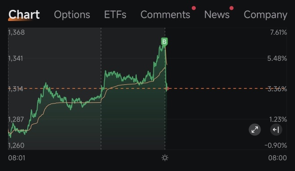This screenshot has height=171, width=295.
Task: Expand chart to fullscreen
Action: click(255, 129)
